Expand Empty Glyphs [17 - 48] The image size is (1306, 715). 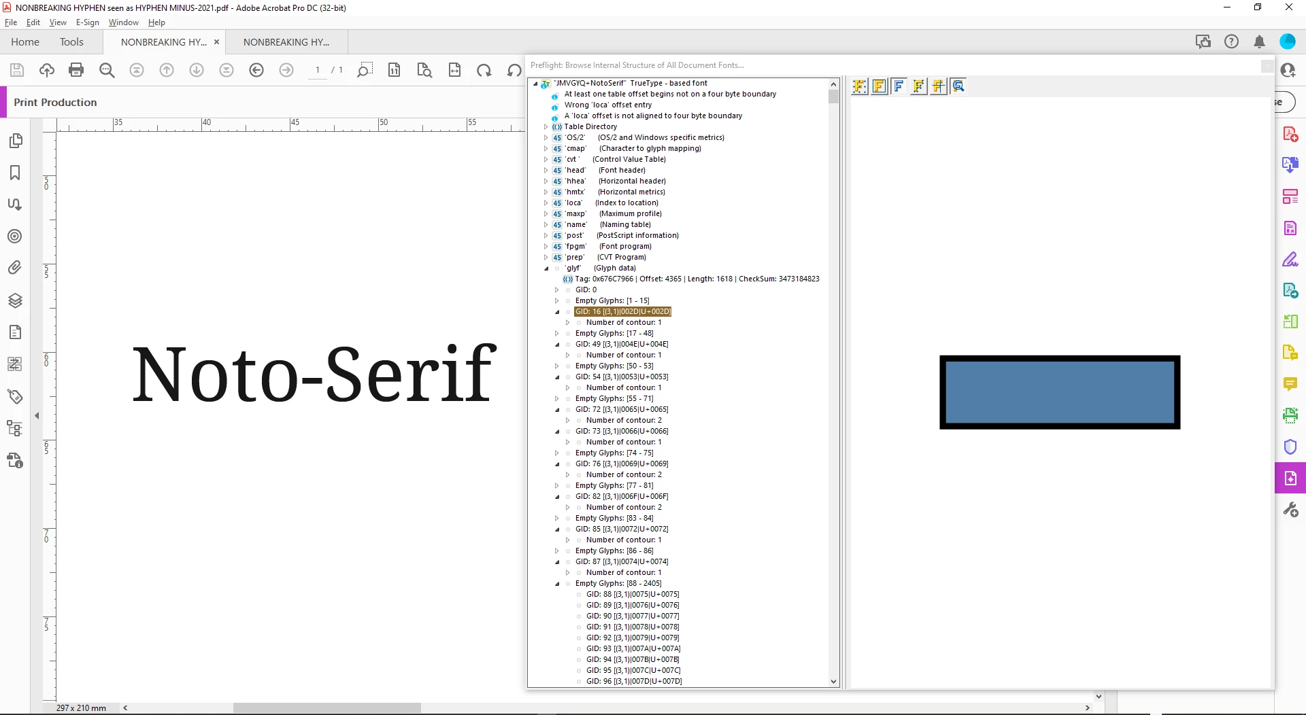click(557, 334)
